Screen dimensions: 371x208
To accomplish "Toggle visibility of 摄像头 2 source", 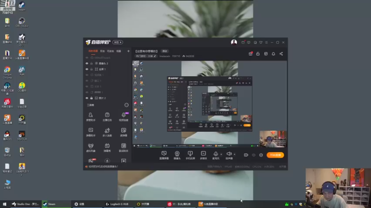I will [87, 63].
